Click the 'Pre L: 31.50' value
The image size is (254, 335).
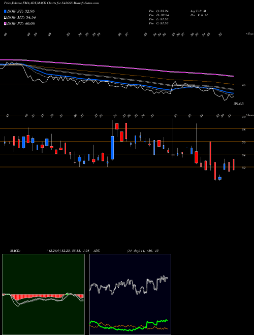[x=158, y=19]
